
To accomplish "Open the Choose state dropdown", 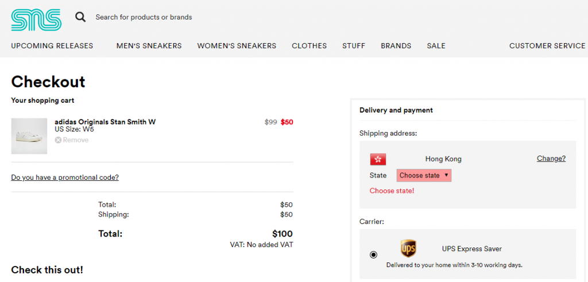I will [424, 175].
